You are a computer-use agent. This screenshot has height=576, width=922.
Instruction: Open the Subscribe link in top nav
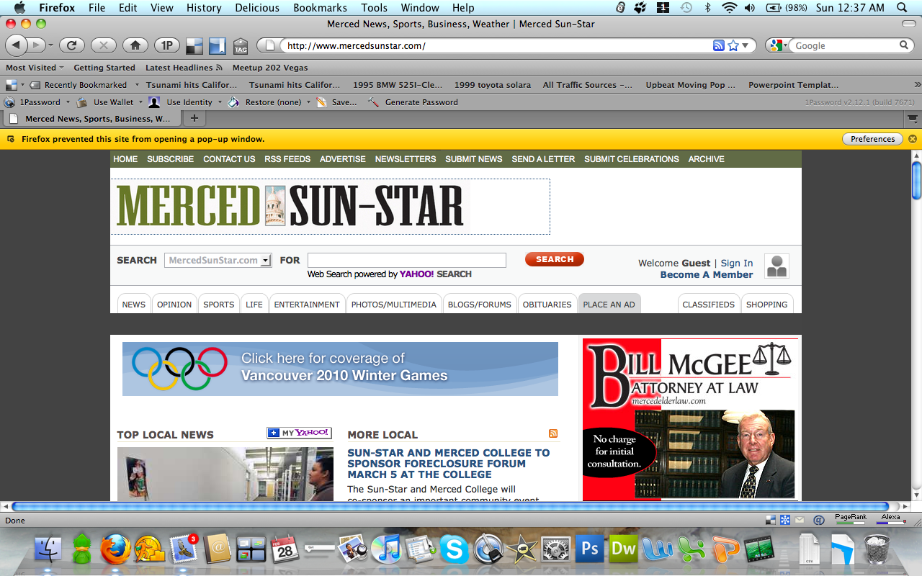(x=171, y=159)
